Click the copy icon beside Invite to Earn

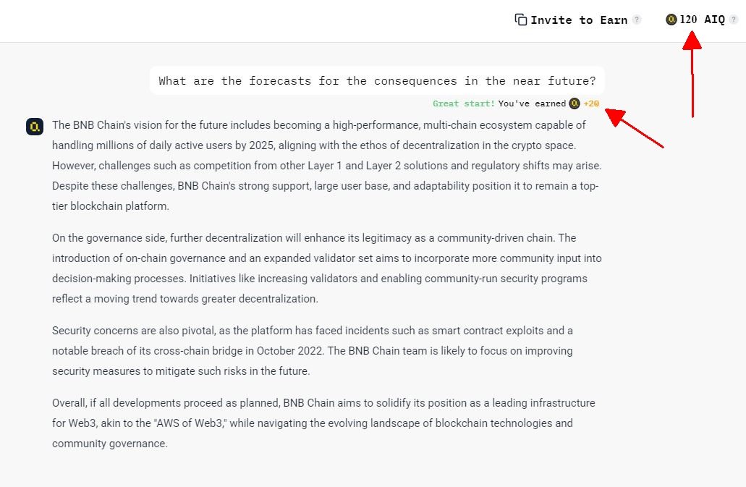(x=520, y=20)
